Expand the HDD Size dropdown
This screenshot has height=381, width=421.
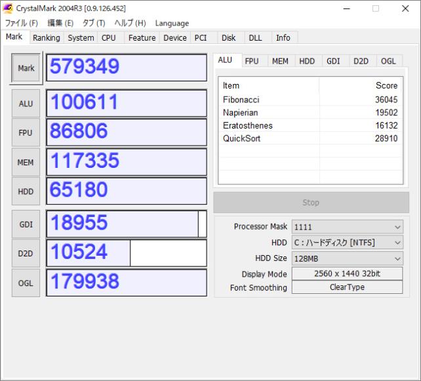coord(347,258)
